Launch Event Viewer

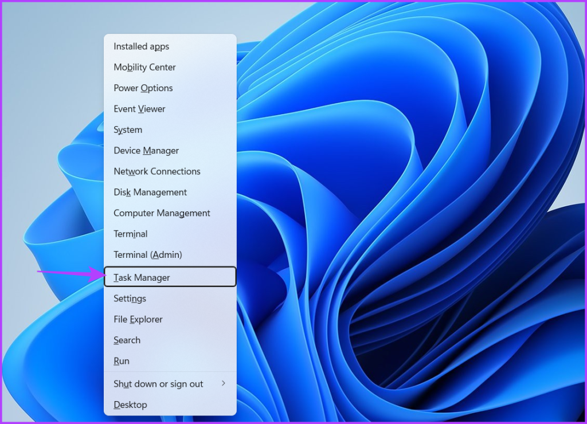(x=170, y=109)
